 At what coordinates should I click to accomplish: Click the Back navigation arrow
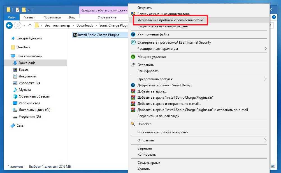pyautogui.click(x=9, y=25)
